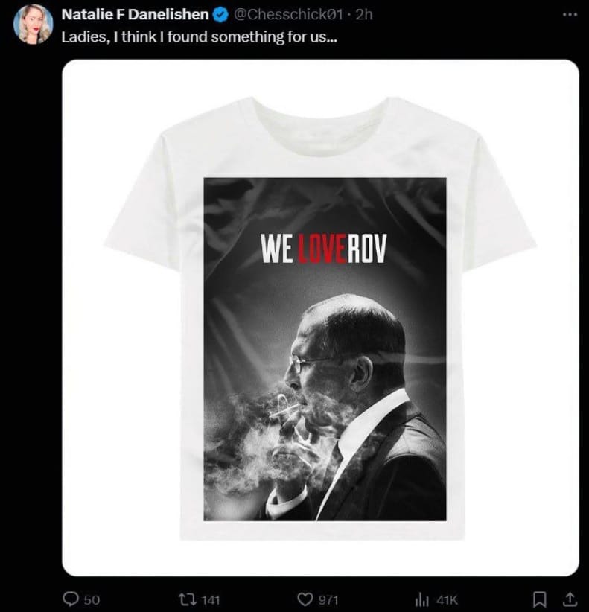The width and height of the screenshot is (589, 612).
Task: Click the smoking man portrait print
Action: tap(325, 406)
